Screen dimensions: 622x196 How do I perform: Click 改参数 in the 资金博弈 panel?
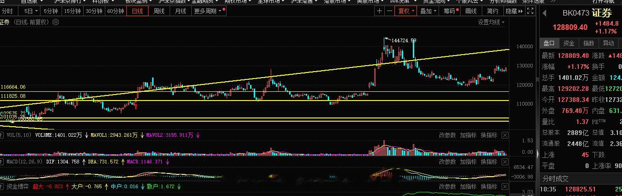pyautogui.click(x=447, y=186)
